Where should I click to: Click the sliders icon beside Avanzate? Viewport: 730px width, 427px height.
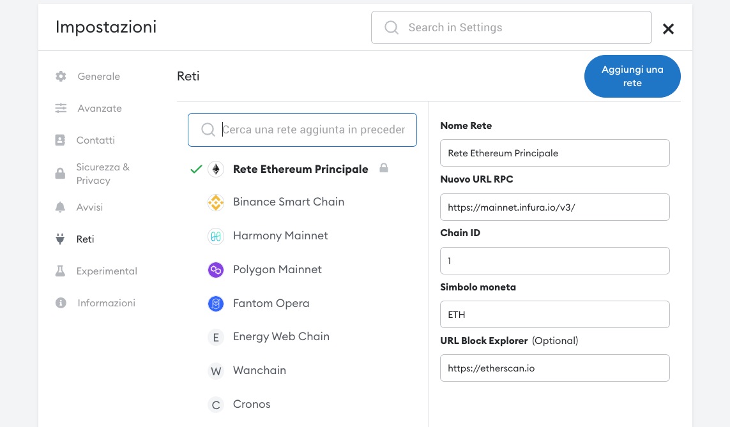coord(61,109)
